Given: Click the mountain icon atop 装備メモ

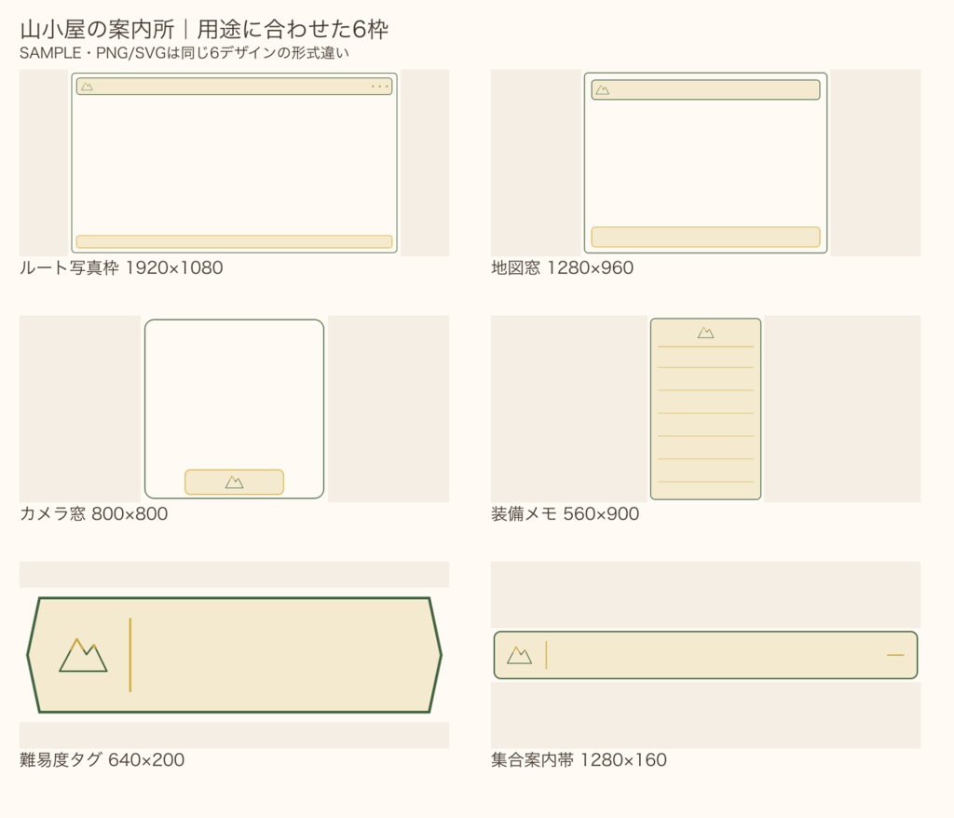Looking at the screenshot, I should pyautogui.click(x=706, y=333).
